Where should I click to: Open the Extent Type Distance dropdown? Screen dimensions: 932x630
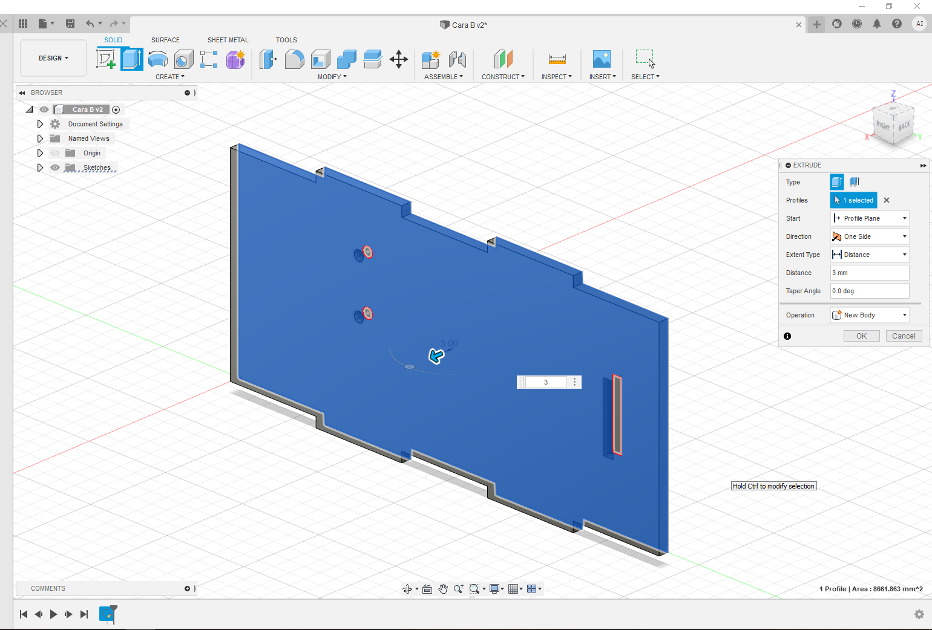870,255
